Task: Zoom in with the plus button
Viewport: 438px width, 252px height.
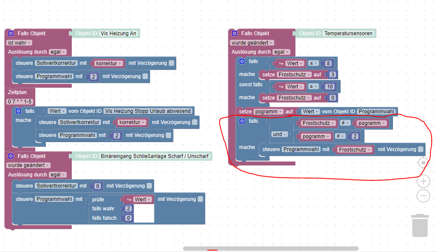Action: 423,181
